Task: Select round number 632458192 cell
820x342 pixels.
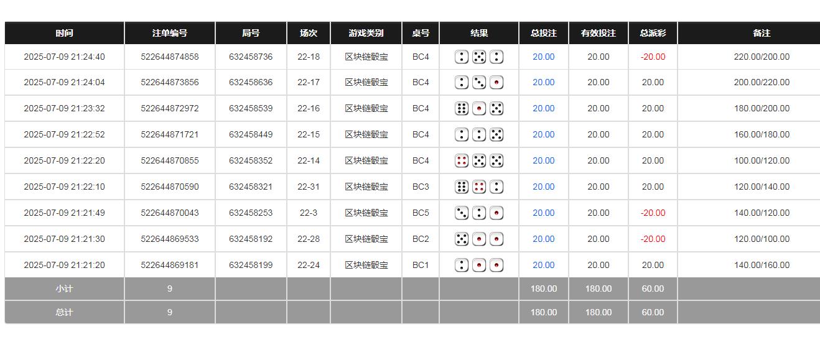Action: 251,239
